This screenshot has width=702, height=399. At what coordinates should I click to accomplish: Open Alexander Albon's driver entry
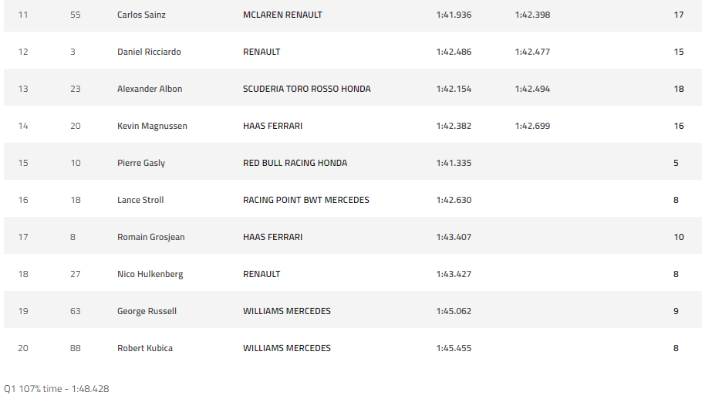click(150, 89)
